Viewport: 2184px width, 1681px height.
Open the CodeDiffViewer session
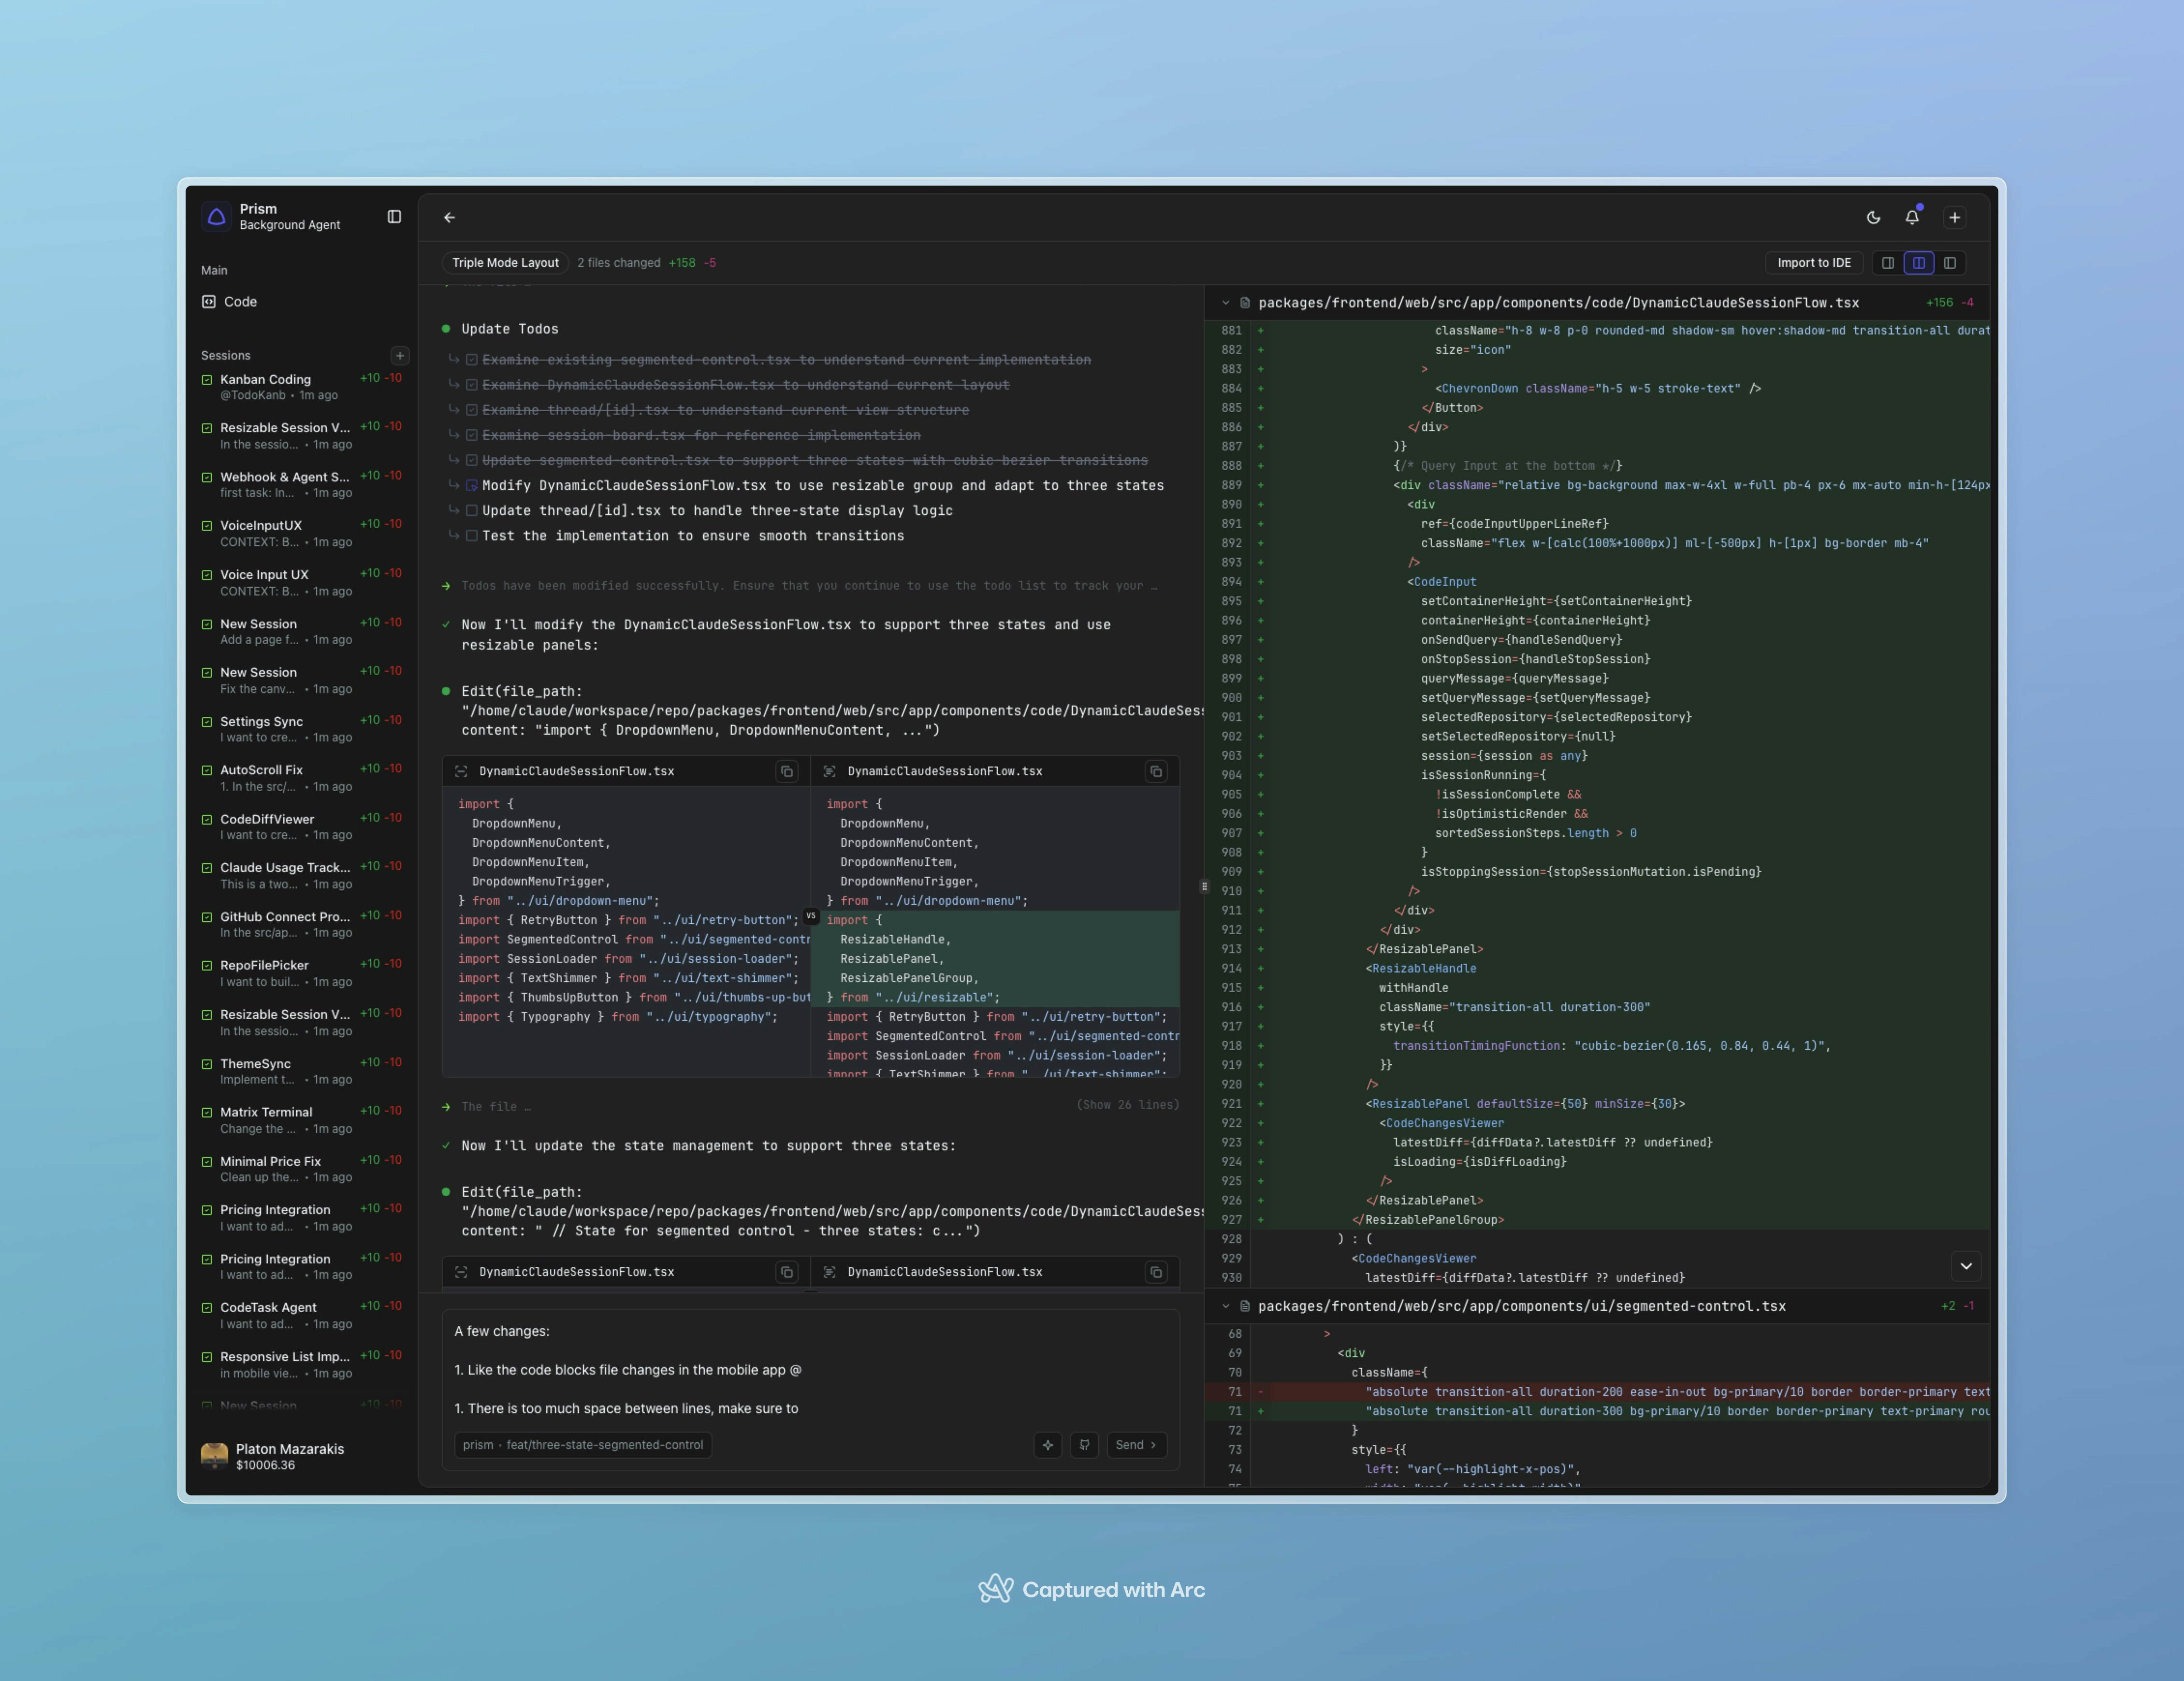click(302, 827)
